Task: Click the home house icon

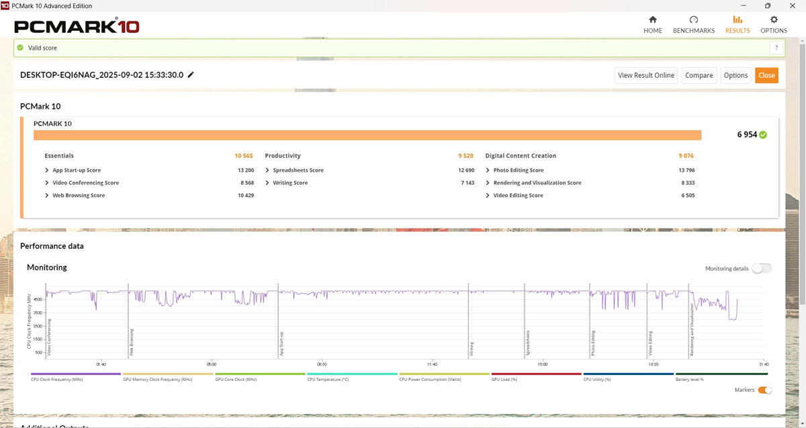Action: (653, 19)
